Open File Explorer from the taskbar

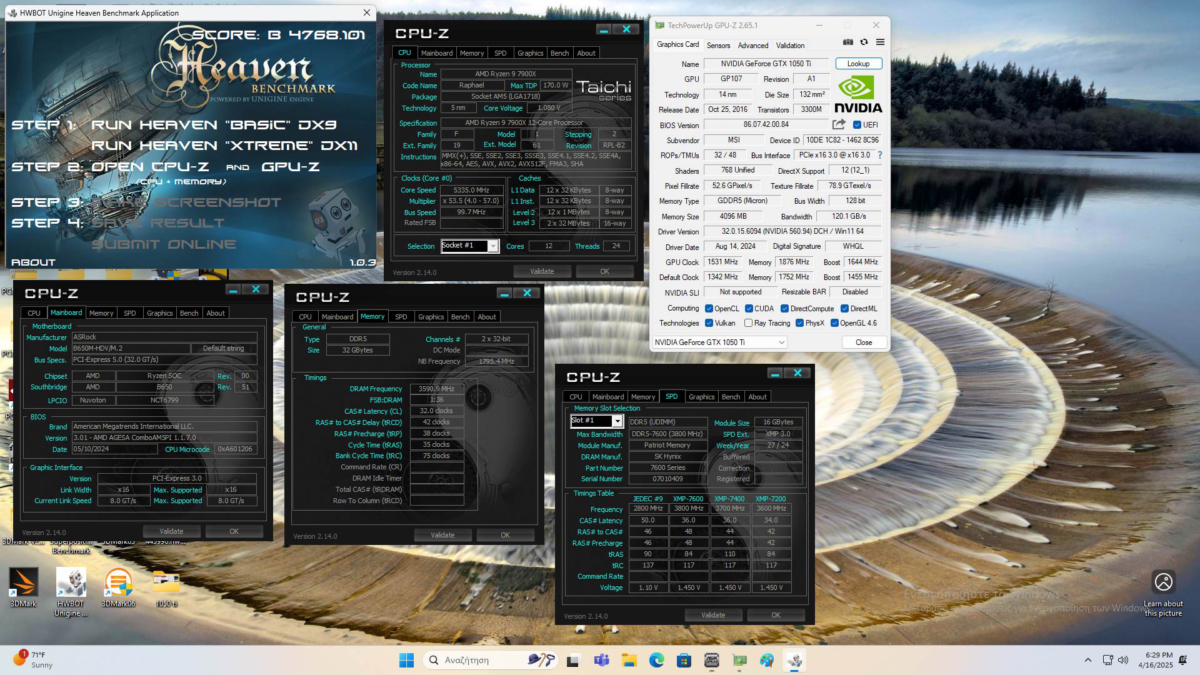click(629, 660)
